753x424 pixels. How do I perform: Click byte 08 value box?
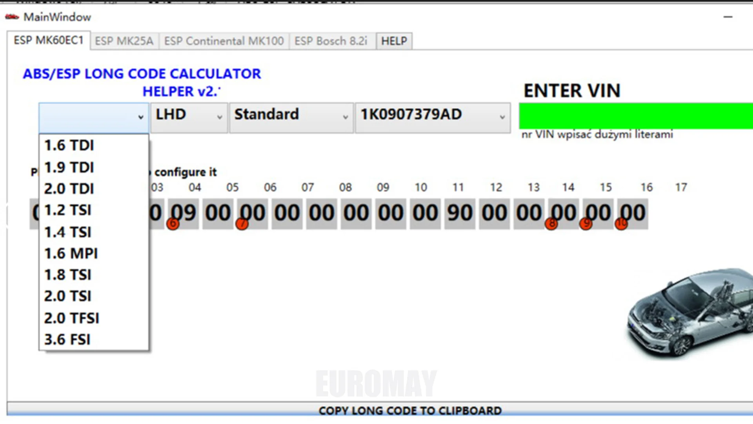(x=321, y=214)
